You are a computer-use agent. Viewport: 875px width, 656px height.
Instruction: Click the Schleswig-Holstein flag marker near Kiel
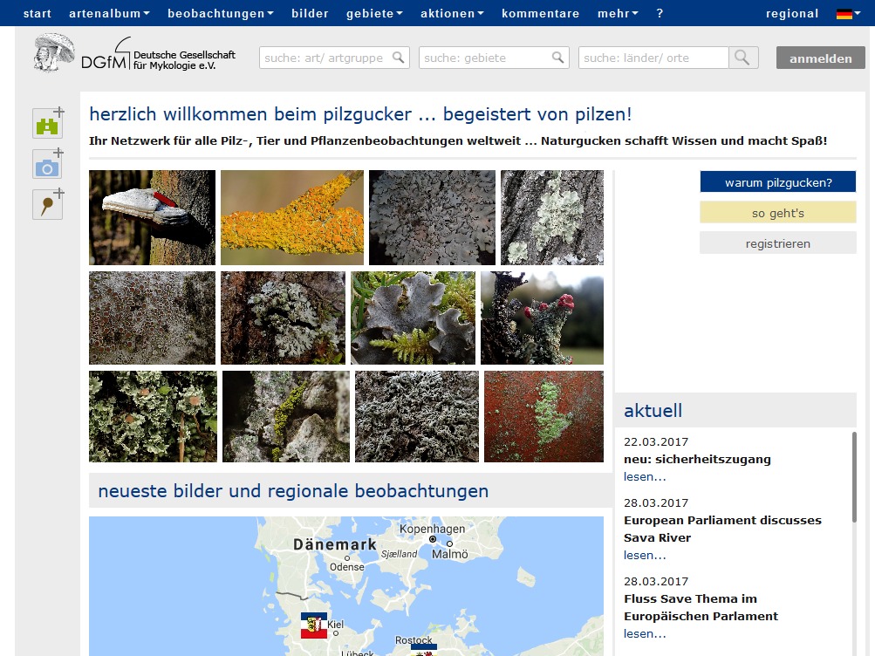click(313, 625)
